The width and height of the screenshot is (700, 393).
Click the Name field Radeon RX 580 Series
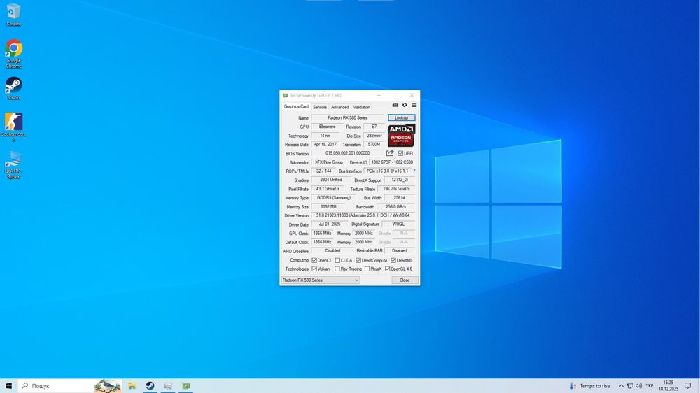[x=347, y=117]
